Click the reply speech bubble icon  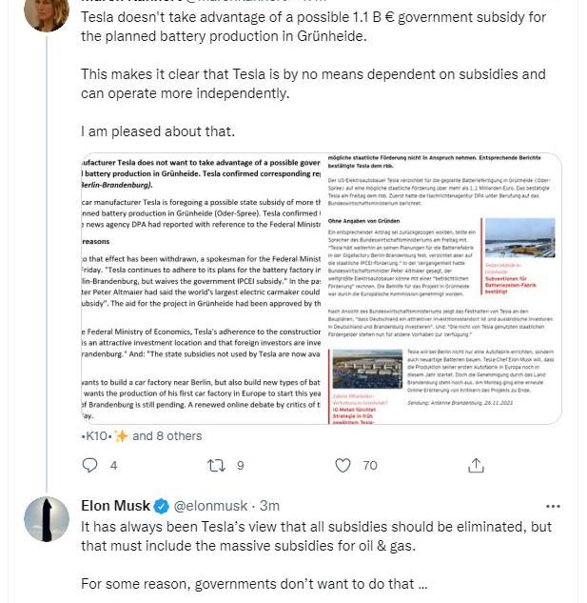click(90, 466)
